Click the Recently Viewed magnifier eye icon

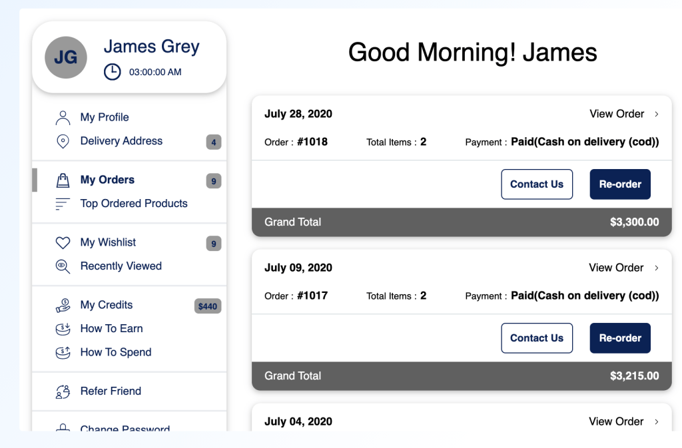63,266
